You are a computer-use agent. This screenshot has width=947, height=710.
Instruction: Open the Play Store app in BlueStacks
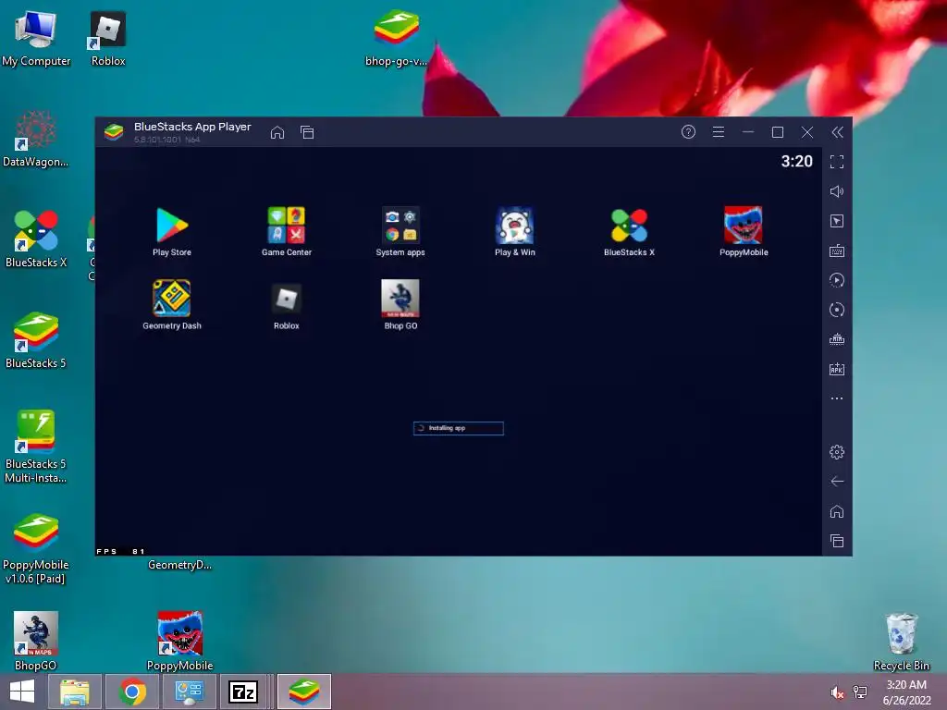tap(172, 231)
